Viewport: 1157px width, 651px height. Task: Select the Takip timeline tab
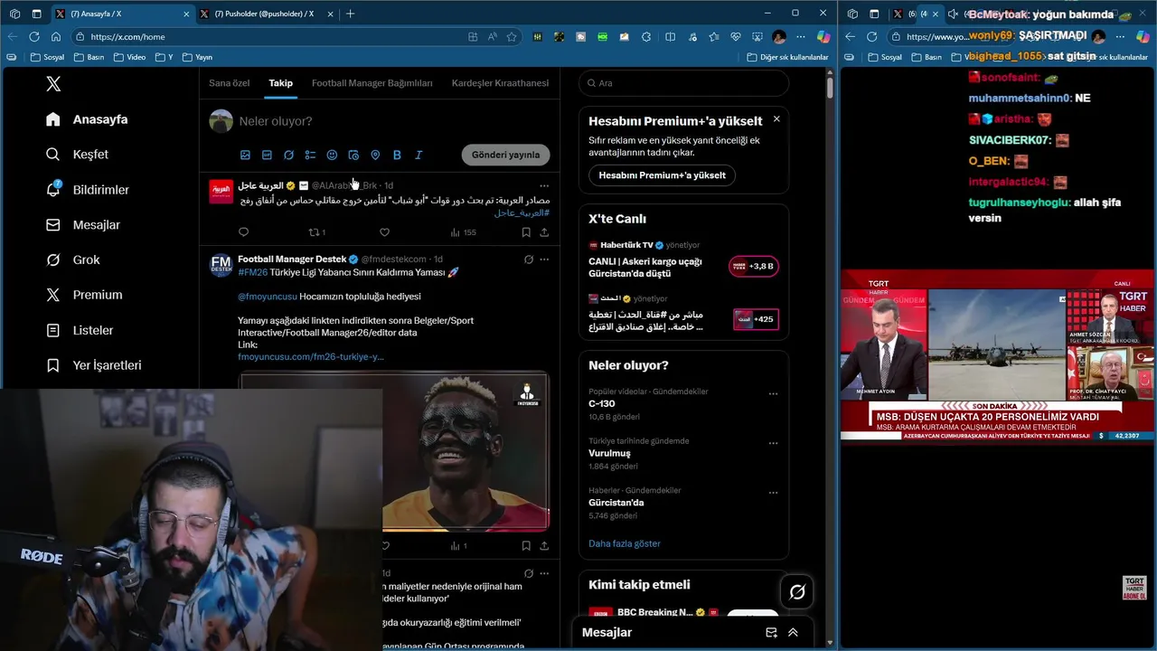pyautogui.click(x=280, y=83)
